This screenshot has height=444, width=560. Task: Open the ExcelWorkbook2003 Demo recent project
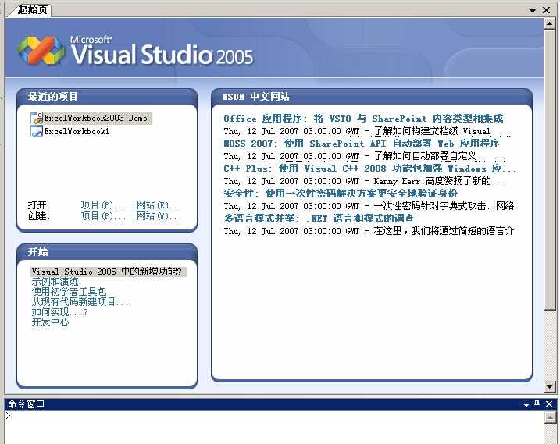click(x=95, y=118)
